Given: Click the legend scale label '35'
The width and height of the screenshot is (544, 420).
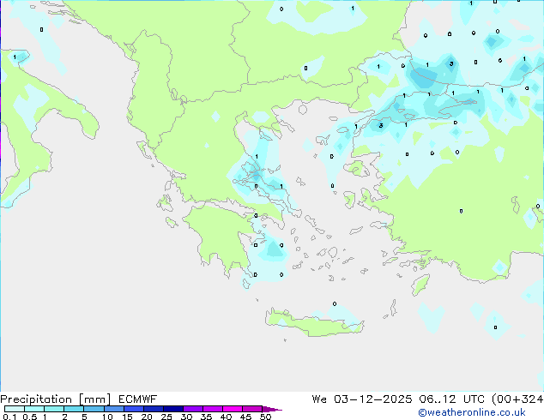Looking at the screenshot, I should pyautogui.click(x=206, y=417).
